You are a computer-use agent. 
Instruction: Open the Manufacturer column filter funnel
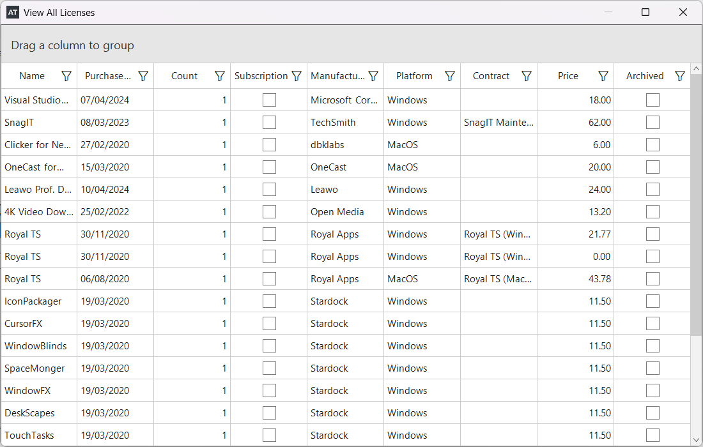(x=373, y=76)
